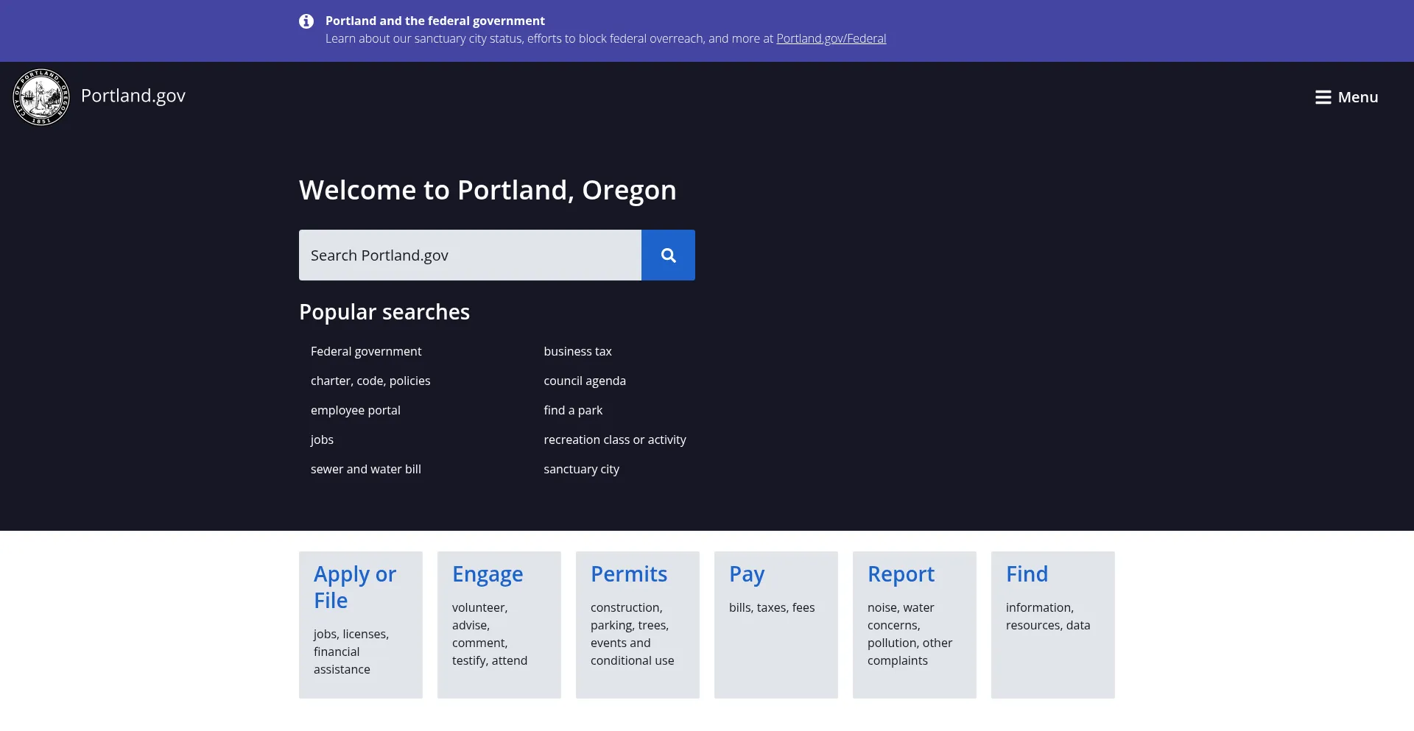The width and height of the screenshot is (1414, 731).
Task: Open the charter, code, policies search
Action: coord(370,381)
